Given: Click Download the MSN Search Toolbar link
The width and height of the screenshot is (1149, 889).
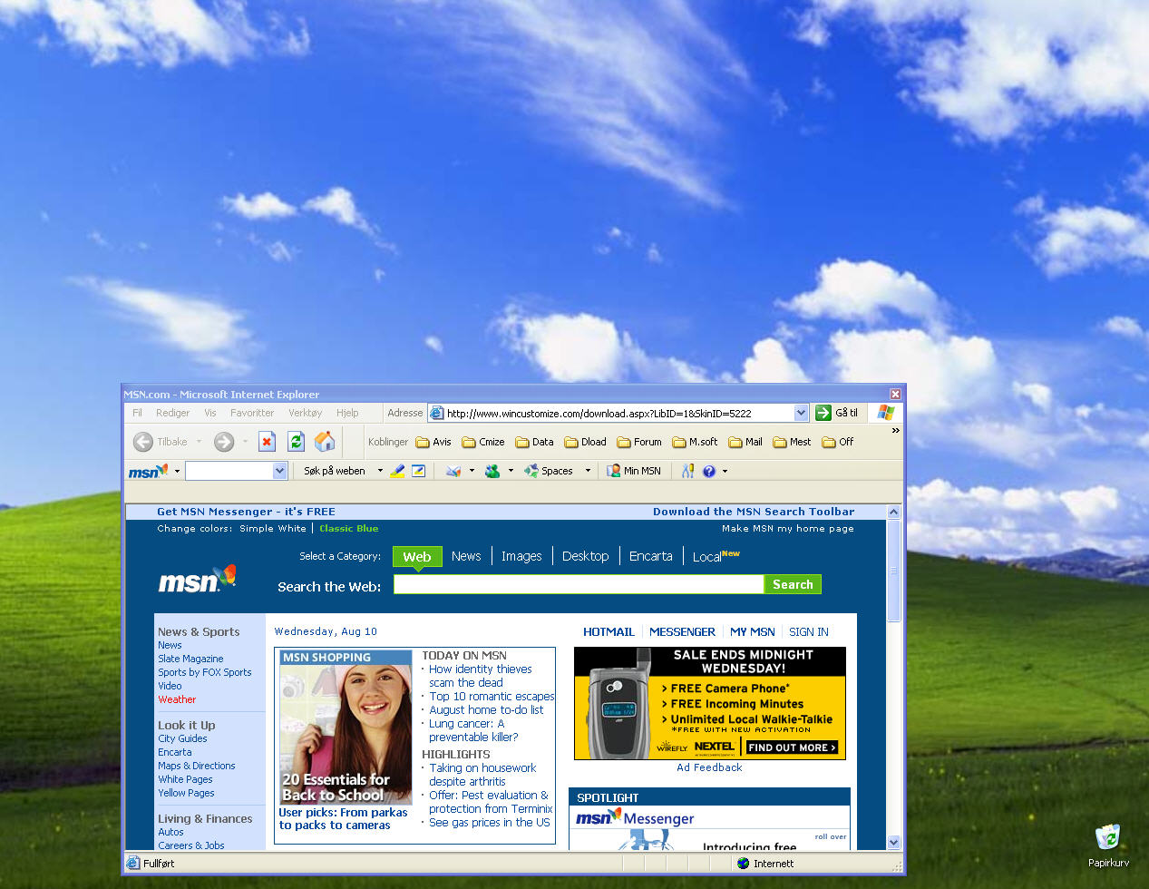Looking at the screenshot, I should pyautogui.click(x=754, y=512).
